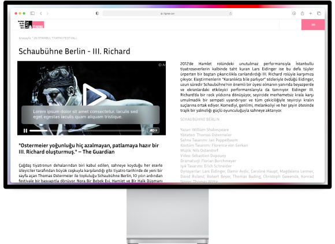Image resolution: width=335 pixels, height=244 pixels.
Task: Go back with the browser back arrow
Action: click(x=41, y=13)
